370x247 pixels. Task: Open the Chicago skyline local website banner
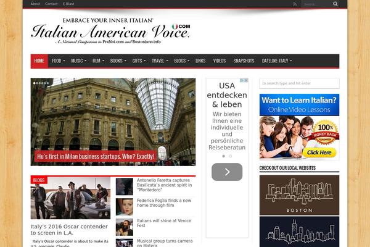299,232
